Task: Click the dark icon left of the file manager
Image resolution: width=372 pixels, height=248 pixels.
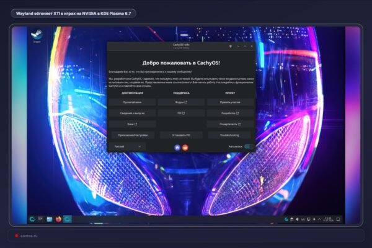Action: 40,219
